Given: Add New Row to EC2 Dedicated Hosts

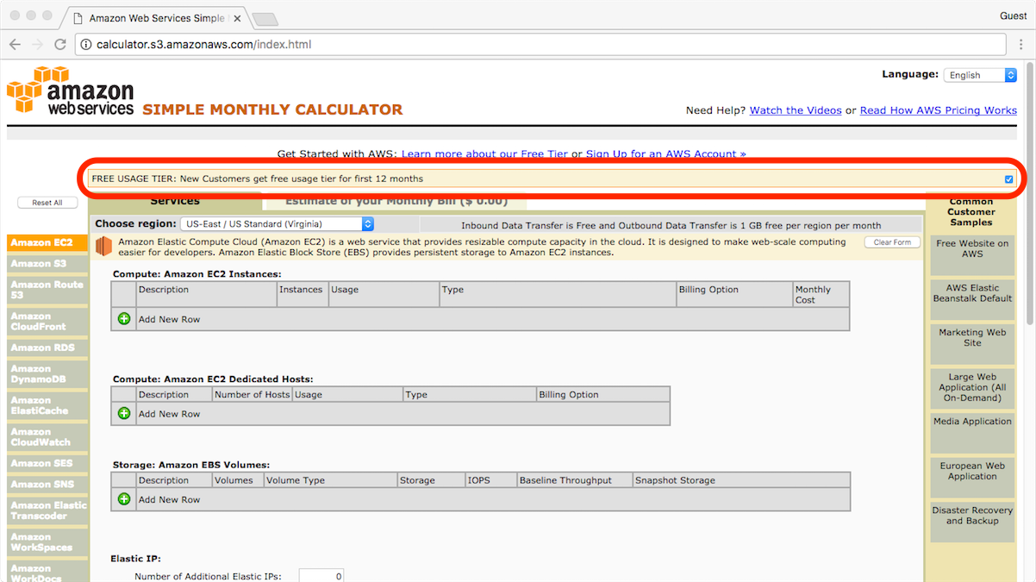Looking at the screenshot, I should [x=169, y=414].
